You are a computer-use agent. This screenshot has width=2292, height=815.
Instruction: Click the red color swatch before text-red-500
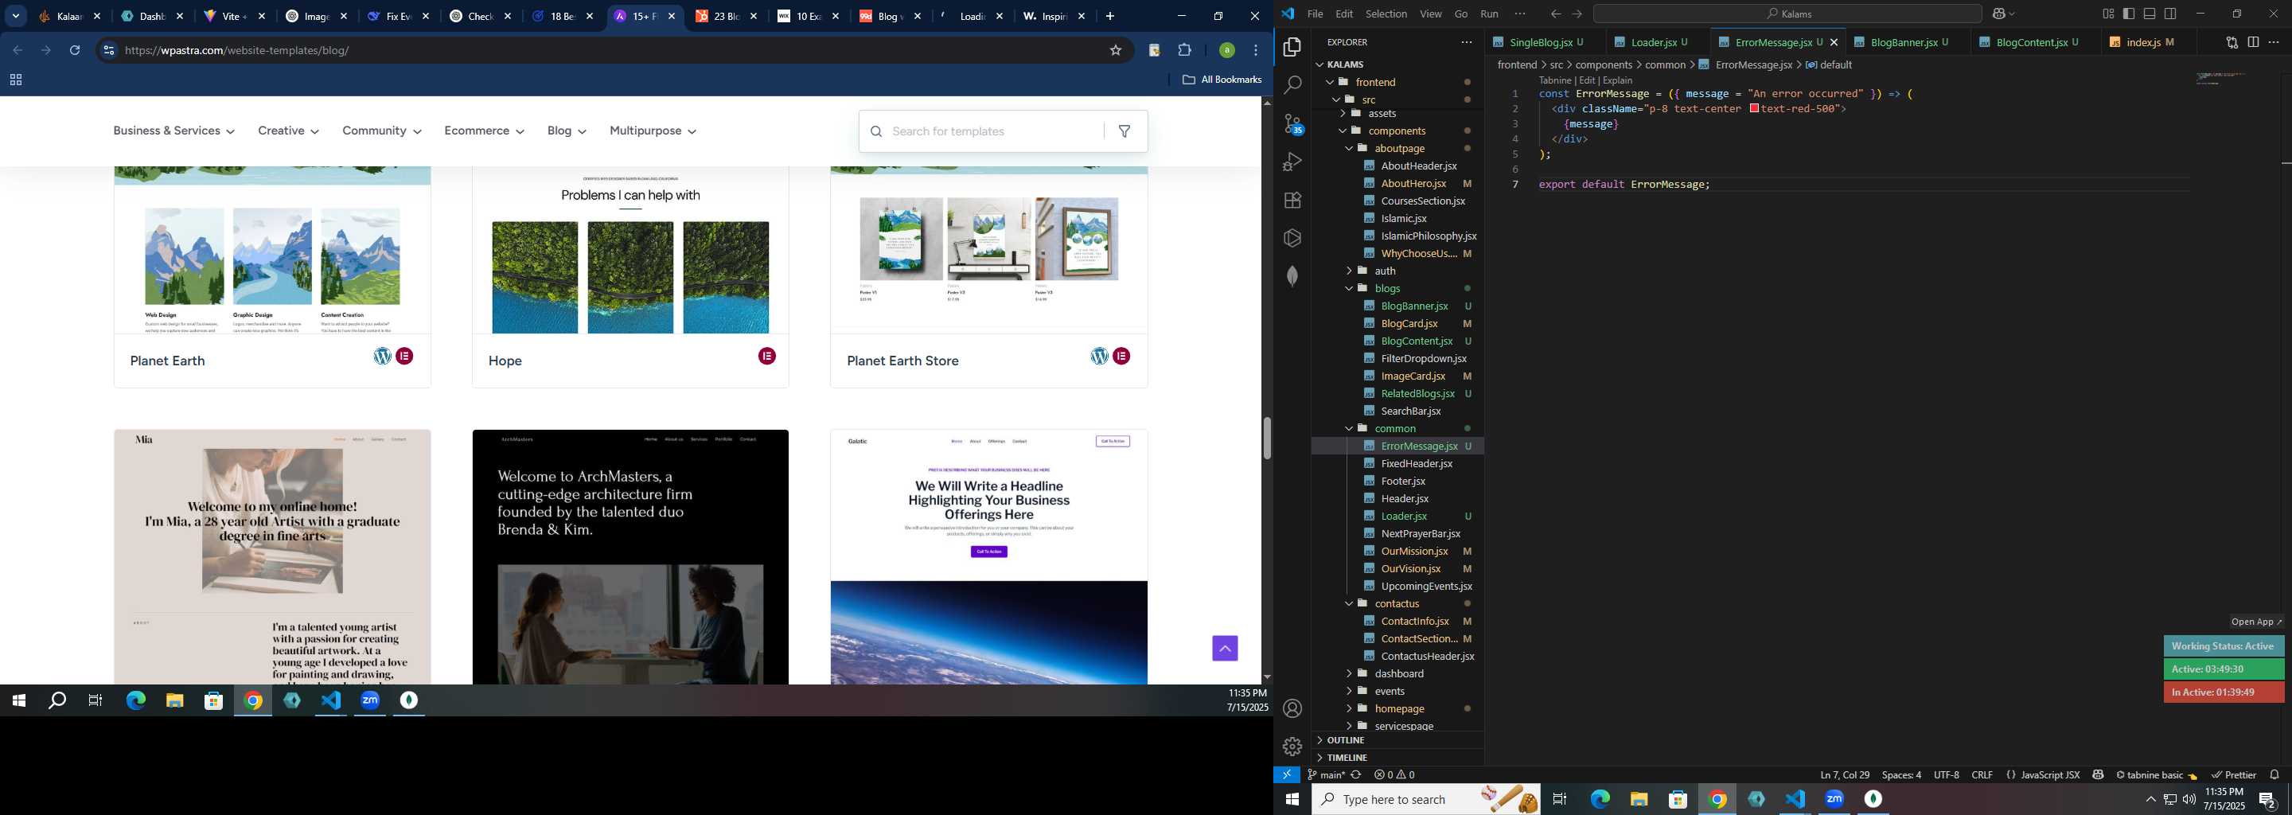[x=1754, y=108]
